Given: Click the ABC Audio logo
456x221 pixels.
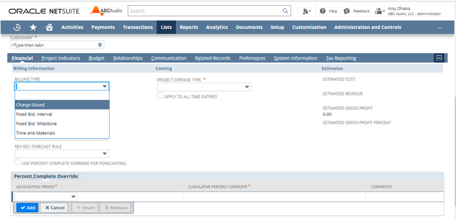Looking at the screenshot, I should [106, 11].
